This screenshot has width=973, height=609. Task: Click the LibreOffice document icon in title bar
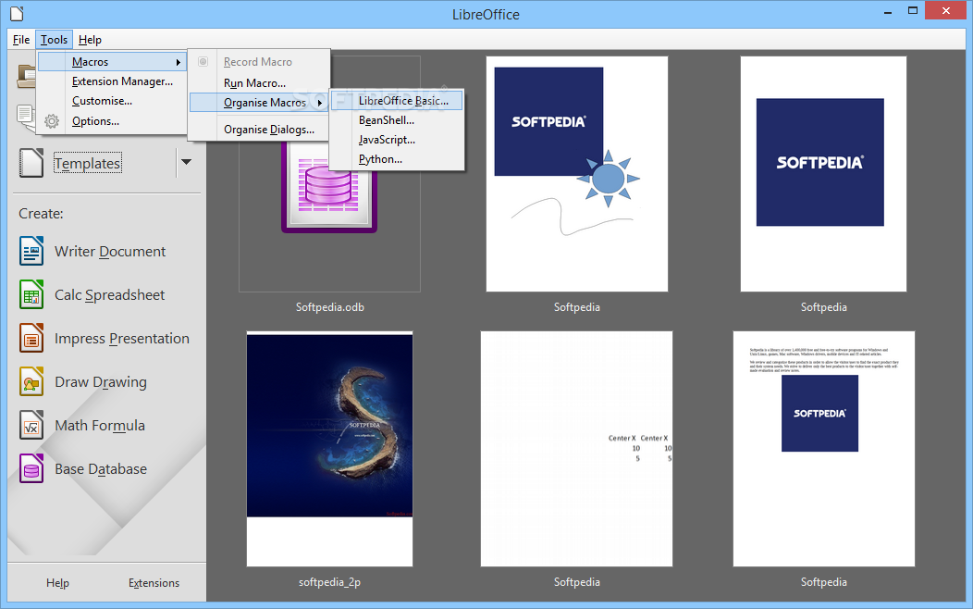click(x=17, y=13)
